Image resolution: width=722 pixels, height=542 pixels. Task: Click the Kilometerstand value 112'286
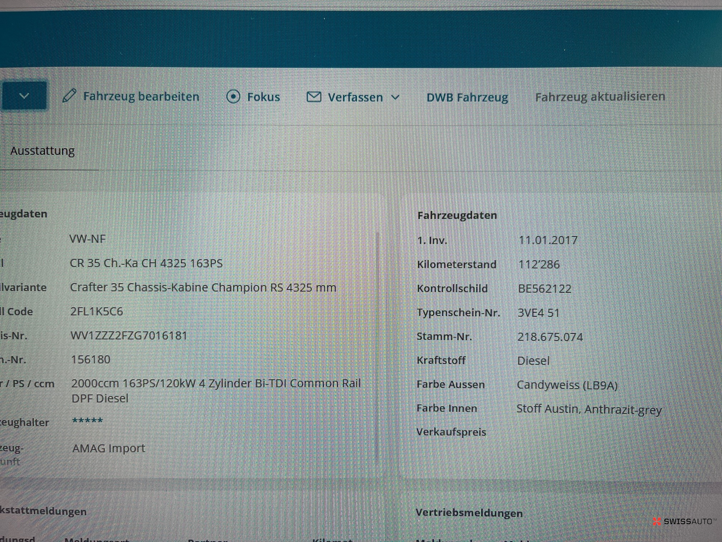[539, 264]
